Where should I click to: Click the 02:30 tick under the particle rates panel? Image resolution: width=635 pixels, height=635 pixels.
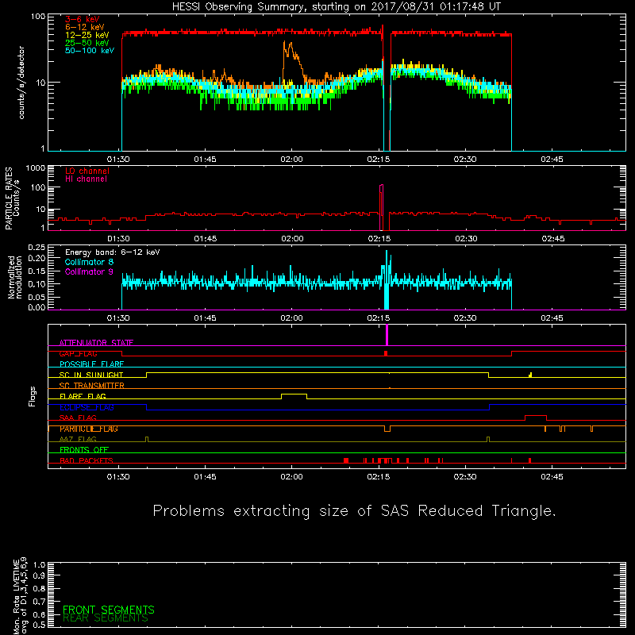click(466, 239)
